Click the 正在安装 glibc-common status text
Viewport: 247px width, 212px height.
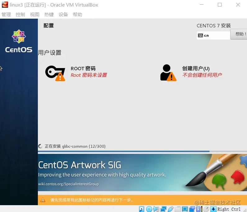75,146
